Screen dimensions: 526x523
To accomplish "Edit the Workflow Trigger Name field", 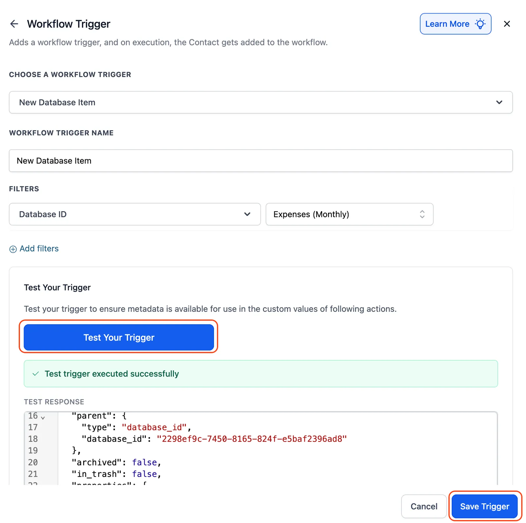I will (261, 161).
